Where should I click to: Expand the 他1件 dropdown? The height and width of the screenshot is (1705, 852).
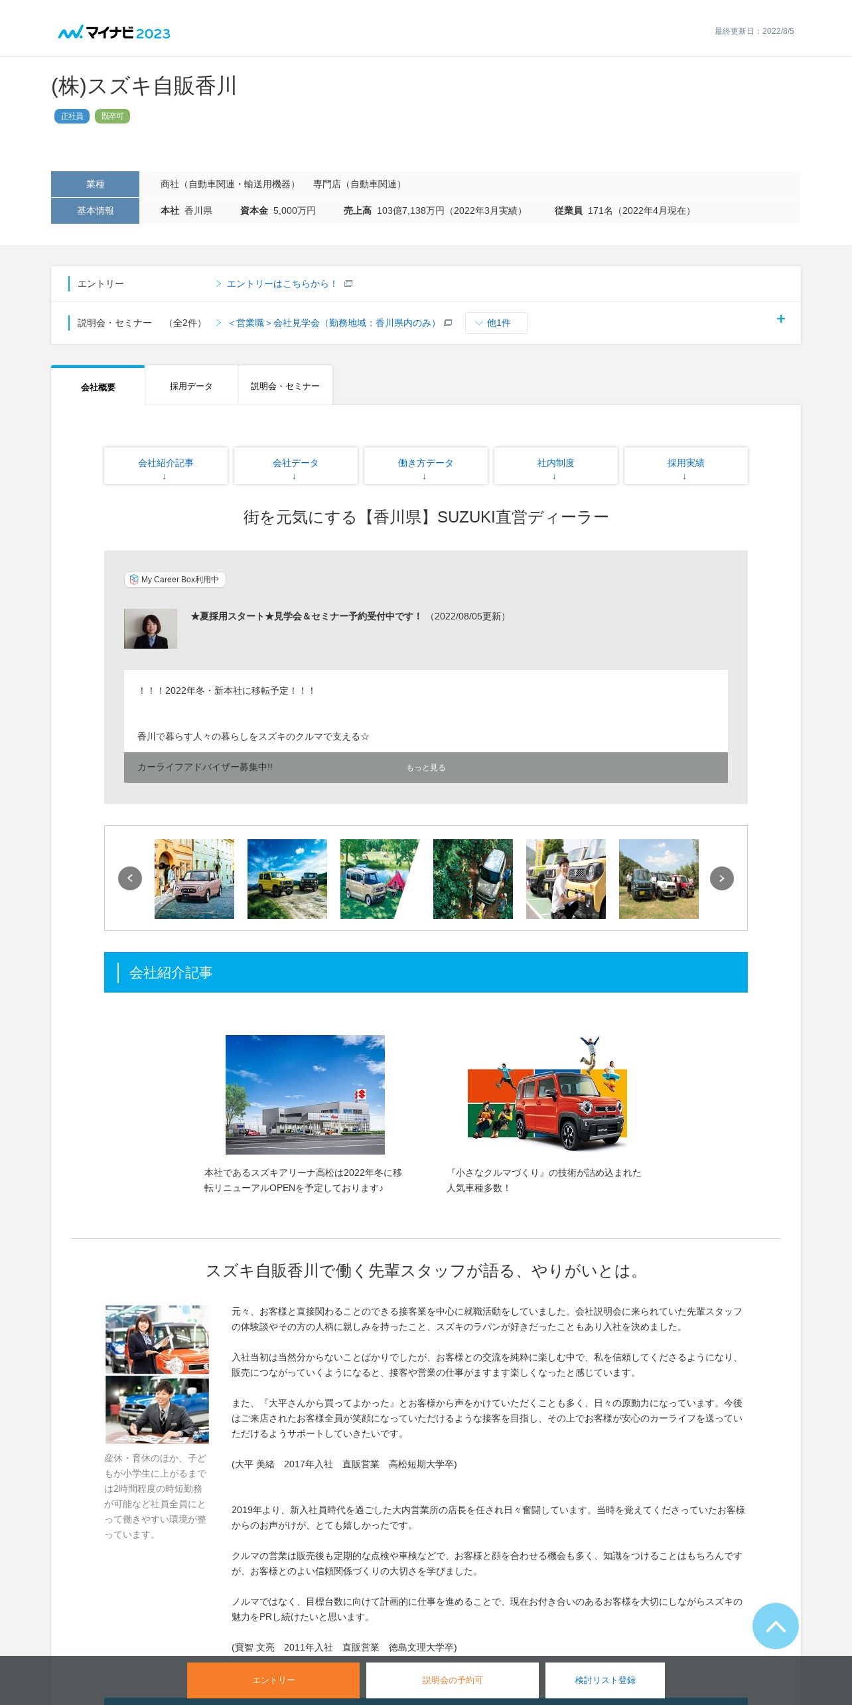[496, 323]
